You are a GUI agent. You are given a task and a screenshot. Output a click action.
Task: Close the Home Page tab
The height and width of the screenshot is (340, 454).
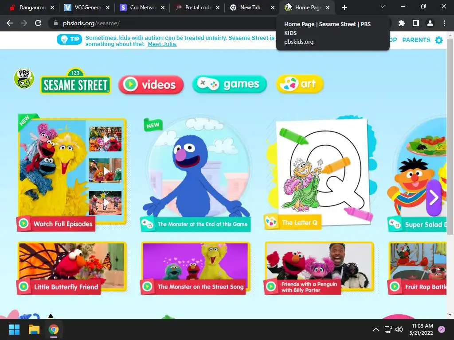328,8
